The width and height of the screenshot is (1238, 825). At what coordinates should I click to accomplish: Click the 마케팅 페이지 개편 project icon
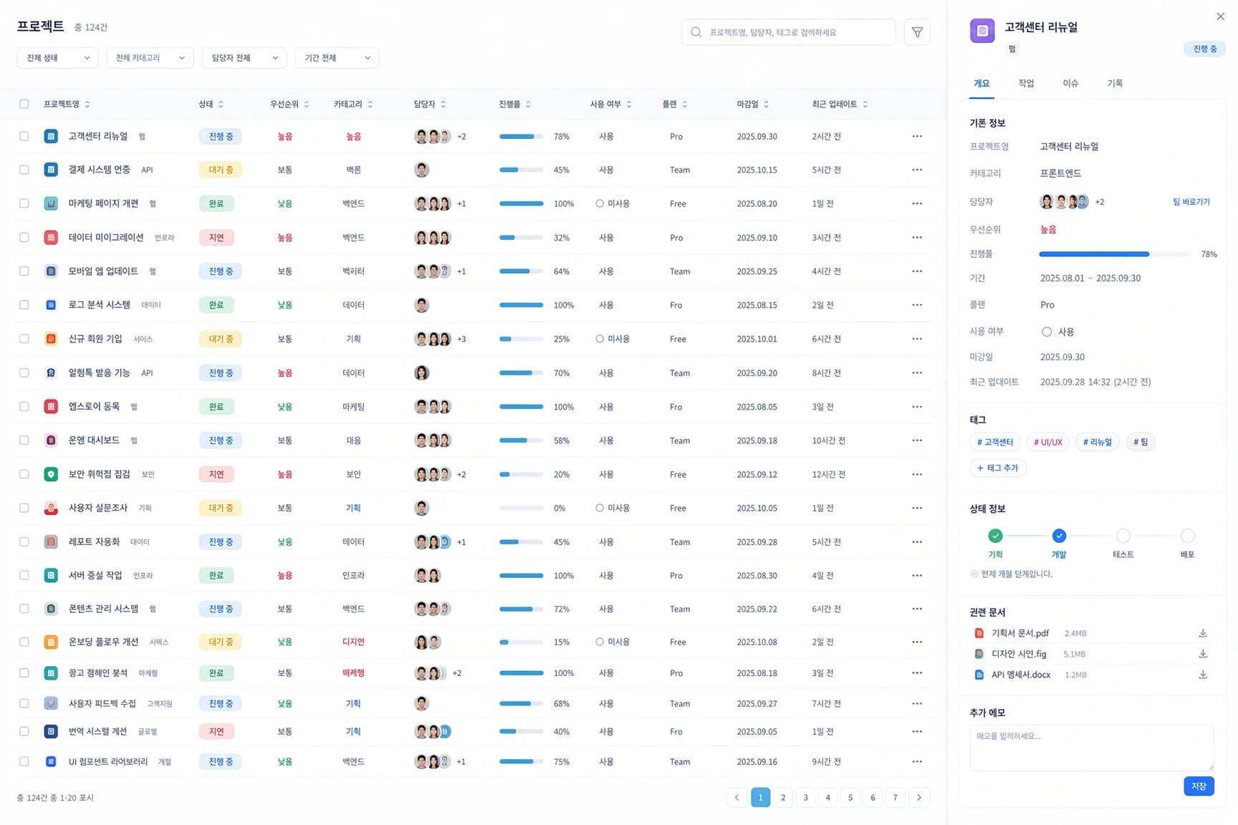tap(51, 203)
